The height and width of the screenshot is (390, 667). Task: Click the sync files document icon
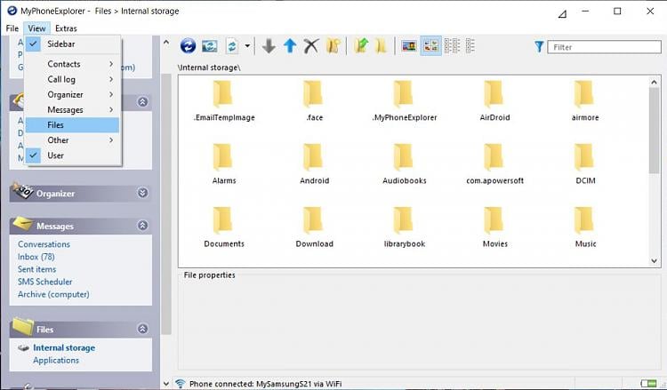pyautogui.click(x=232, y=46)
